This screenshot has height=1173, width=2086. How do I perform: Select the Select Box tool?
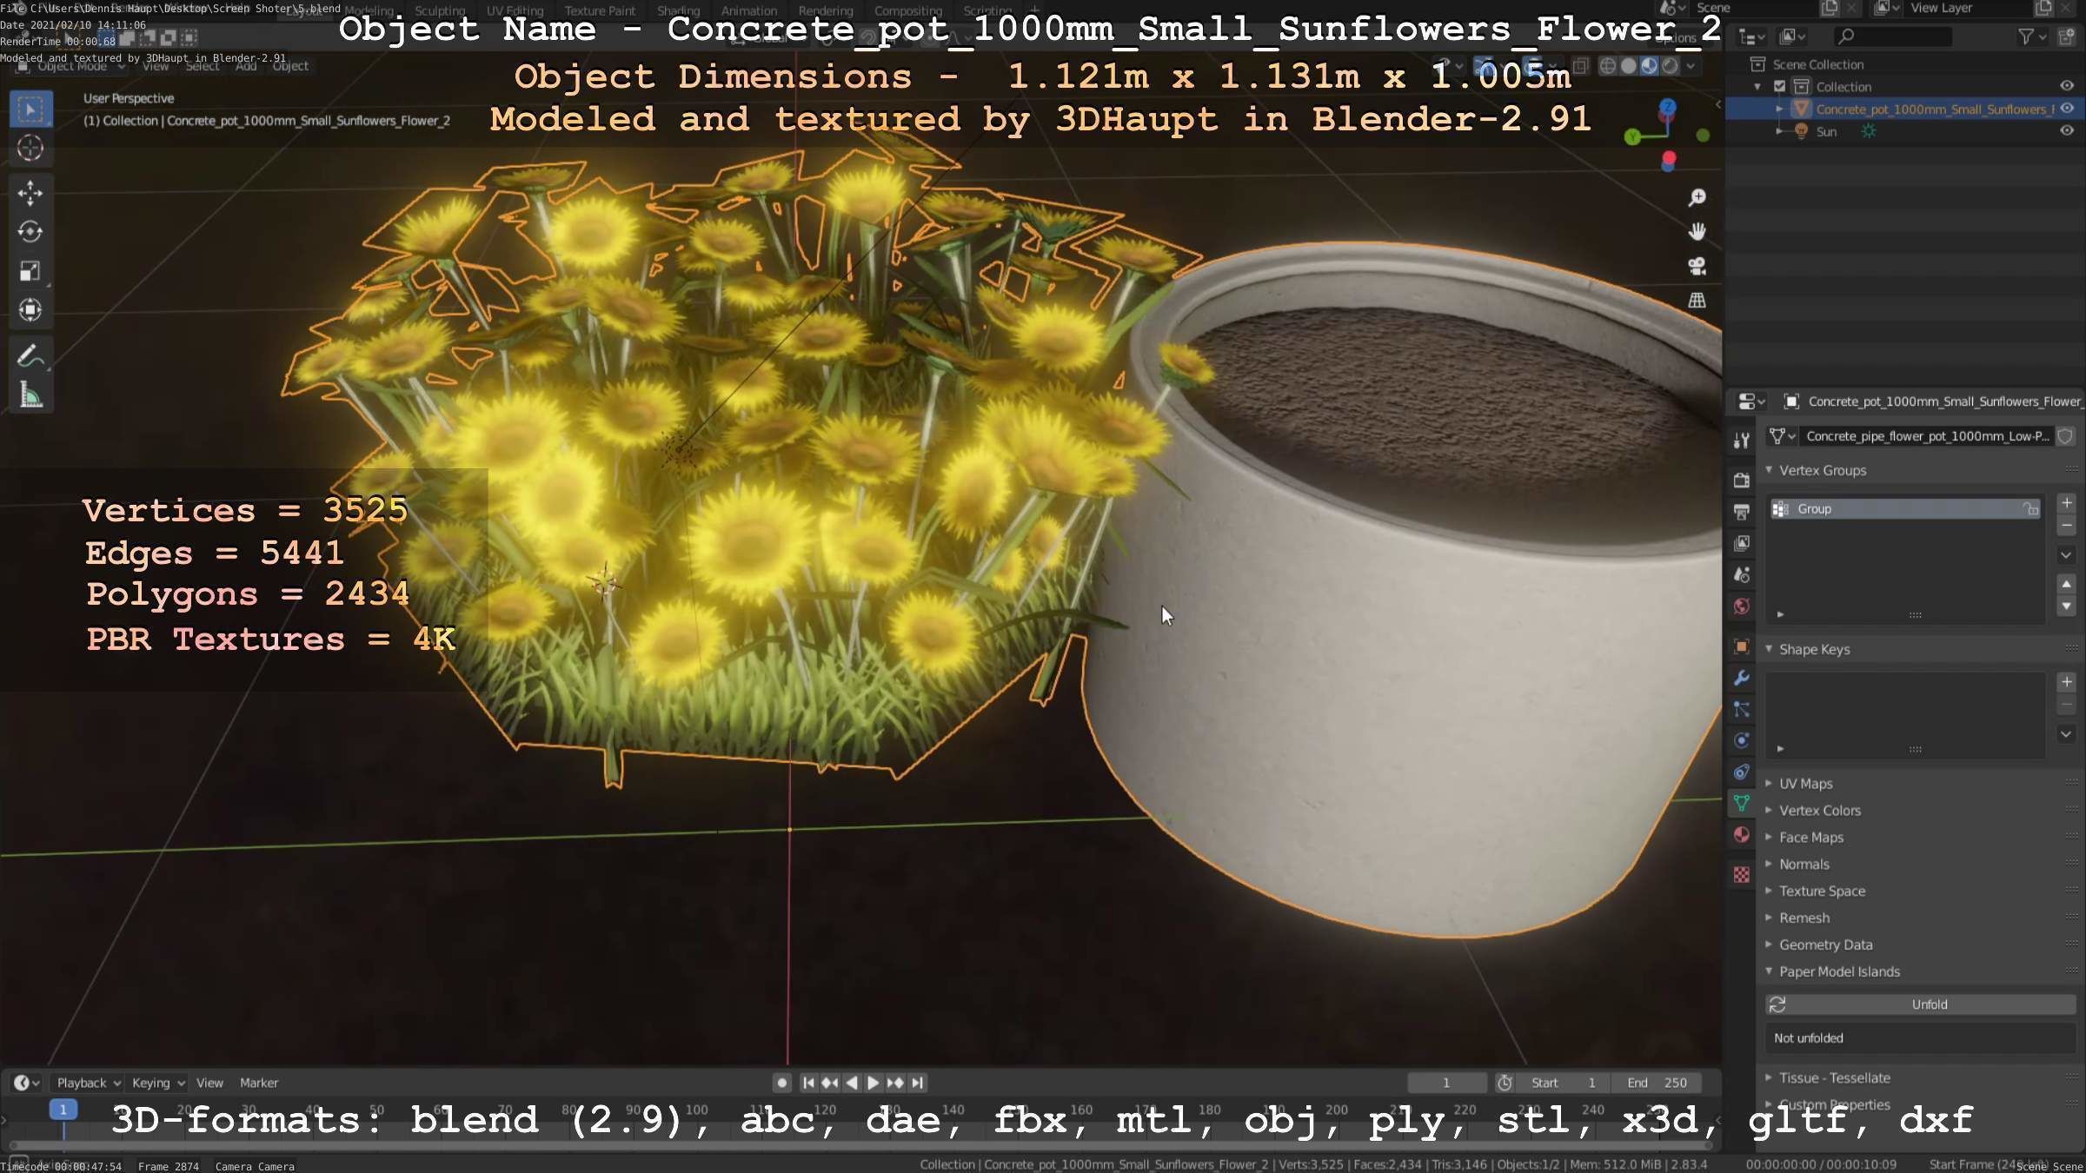(30, 109)
